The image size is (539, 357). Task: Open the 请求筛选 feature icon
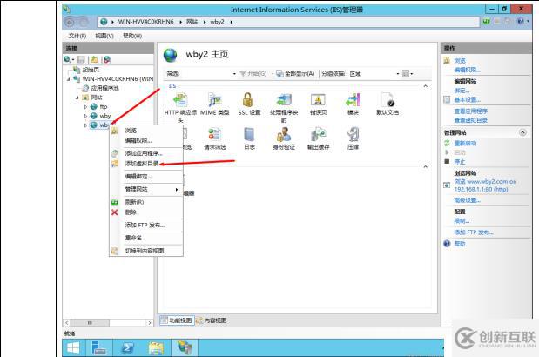coord(215,134)
